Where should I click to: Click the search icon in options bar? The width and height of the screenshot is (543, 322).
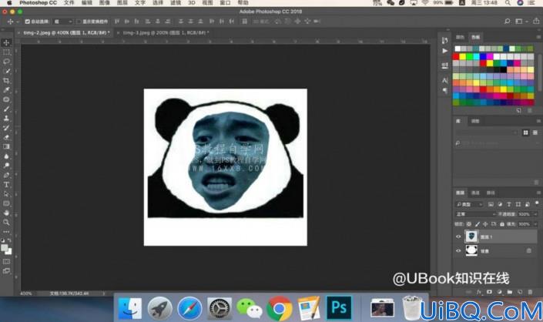pos(508,22)
